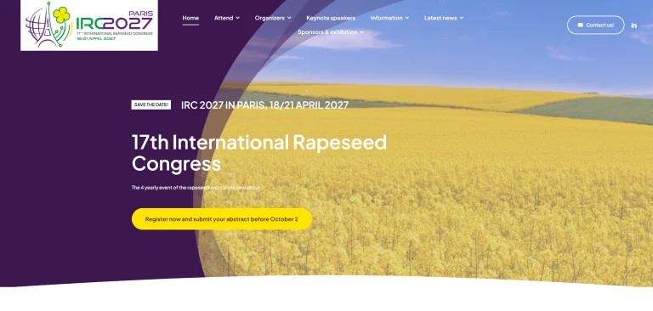Expand the Information dropdown chevron
Image resolution: width=653 pixels, height=311 pixels.
coord(407,18)
